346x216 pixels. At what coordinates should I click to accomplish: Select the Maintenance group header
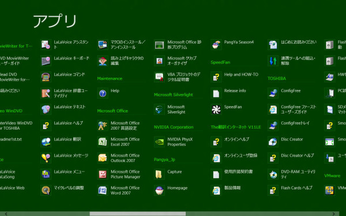(110, 78)
